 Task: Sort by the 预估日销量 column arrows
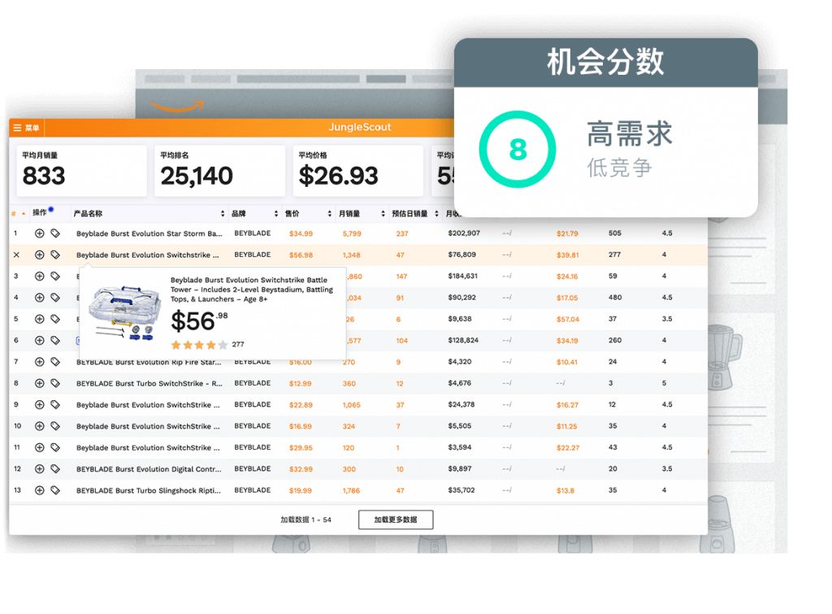click(x=437, y=213)
